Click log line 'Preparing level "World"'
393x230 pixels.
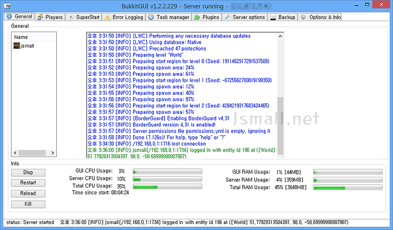pos(135,55)
